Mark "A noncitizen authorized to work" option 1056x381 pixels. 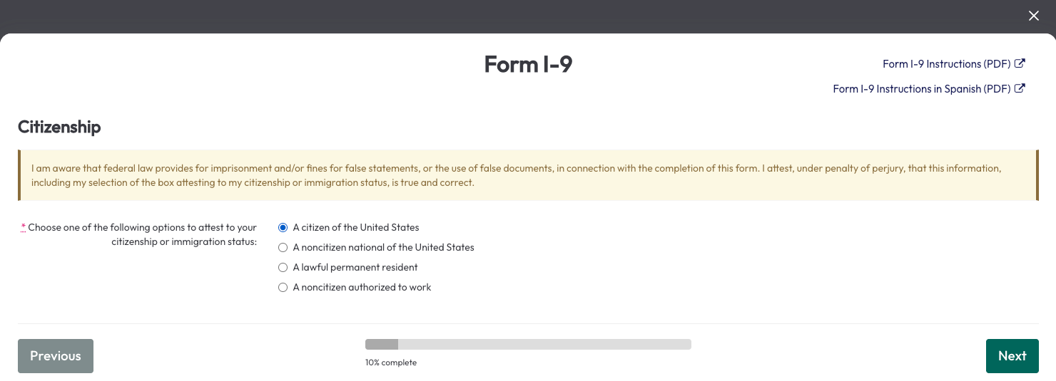coord(283,288)
